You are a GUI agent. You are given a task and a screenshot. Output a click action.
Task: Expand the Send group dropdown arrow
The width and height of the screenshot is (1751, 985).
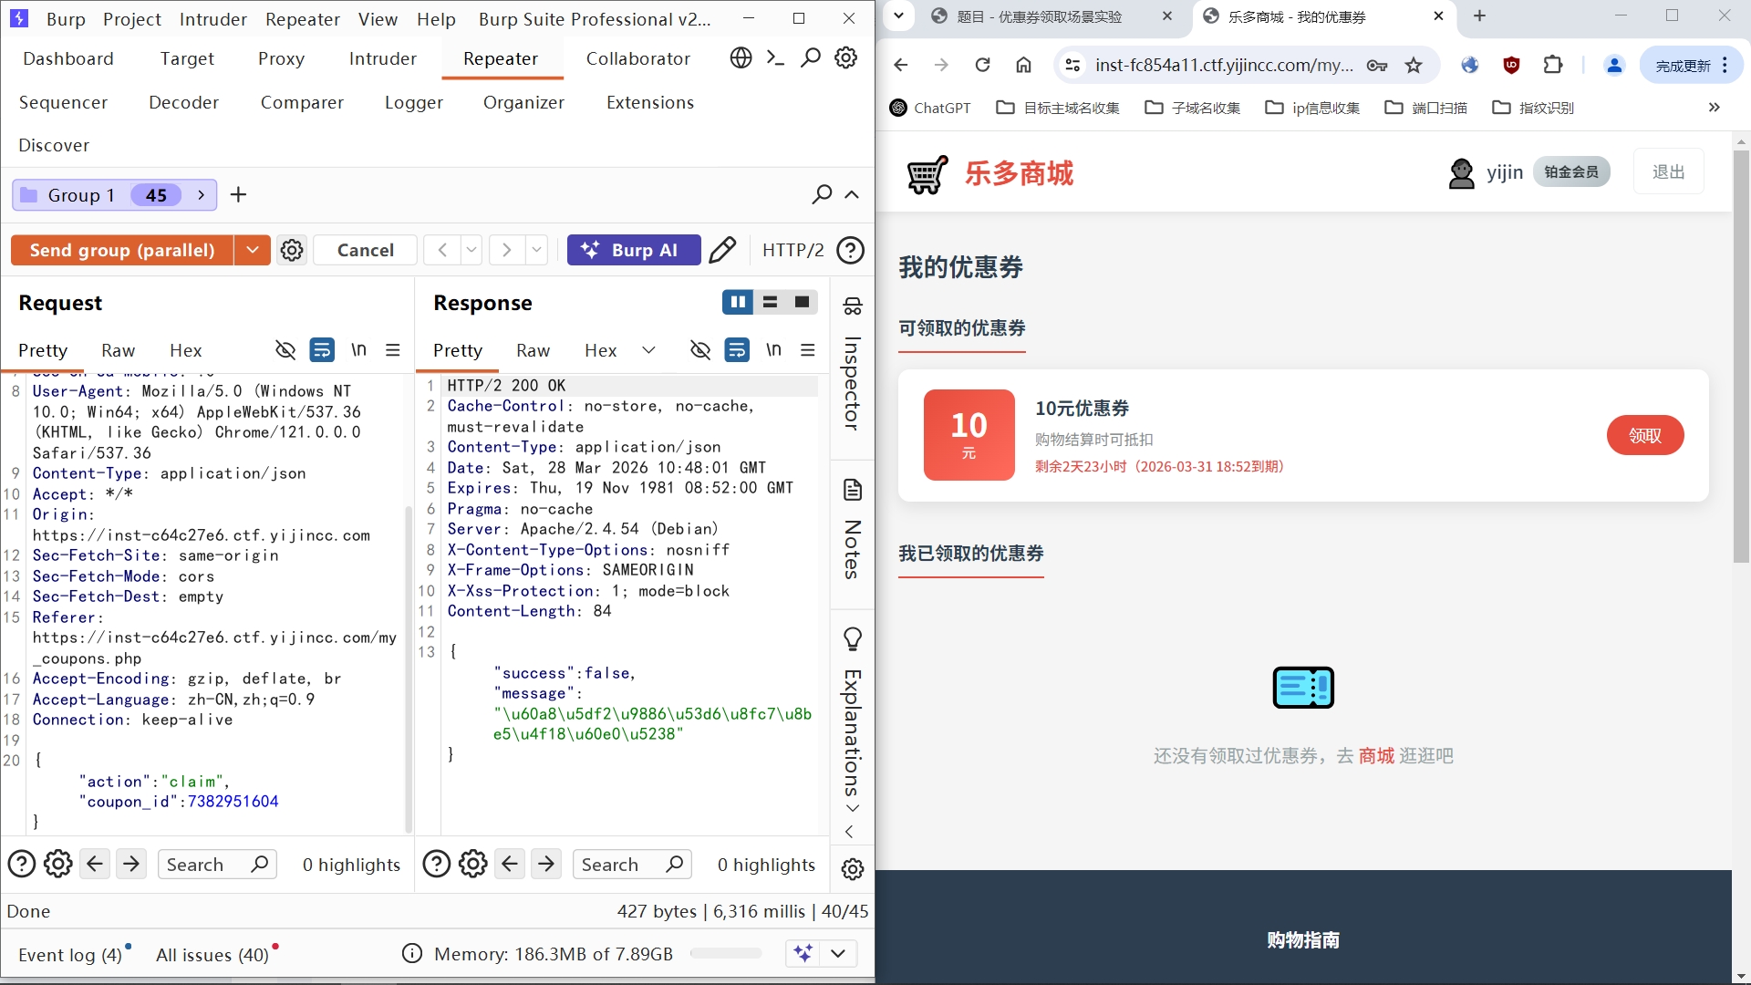point(253,250)
